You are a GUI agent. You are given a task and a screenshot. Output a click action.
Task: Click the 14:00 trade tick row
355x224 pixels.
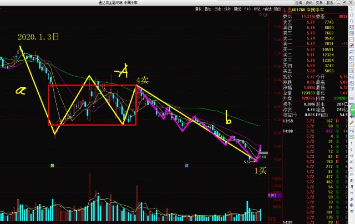point(315,131)
